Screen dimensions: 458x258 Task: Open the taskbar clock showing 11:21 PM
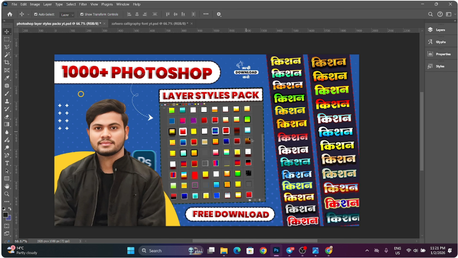438,250
